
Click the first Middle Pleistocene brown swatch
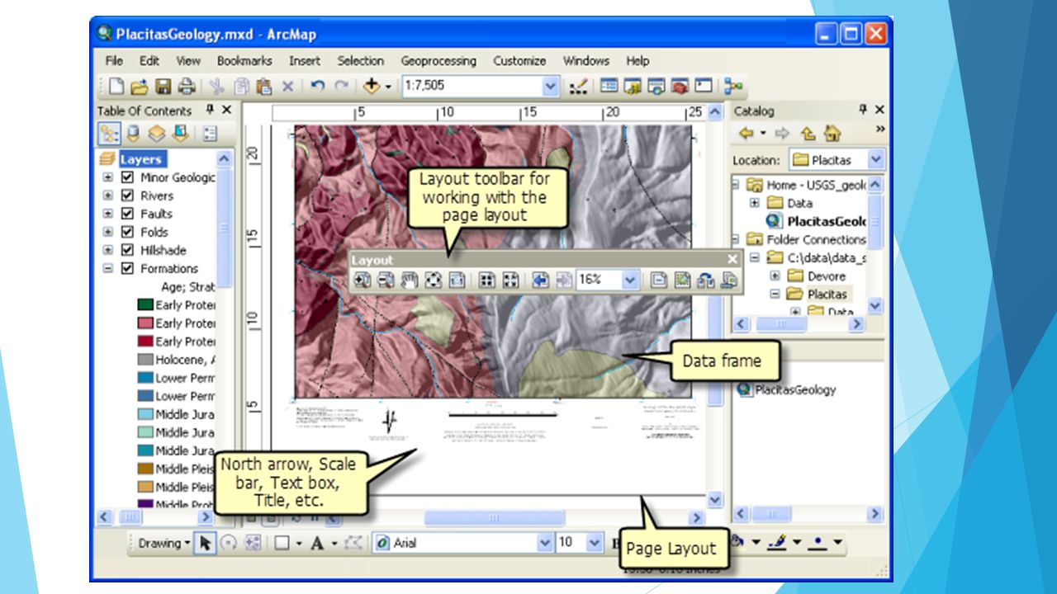pos(145,469)
